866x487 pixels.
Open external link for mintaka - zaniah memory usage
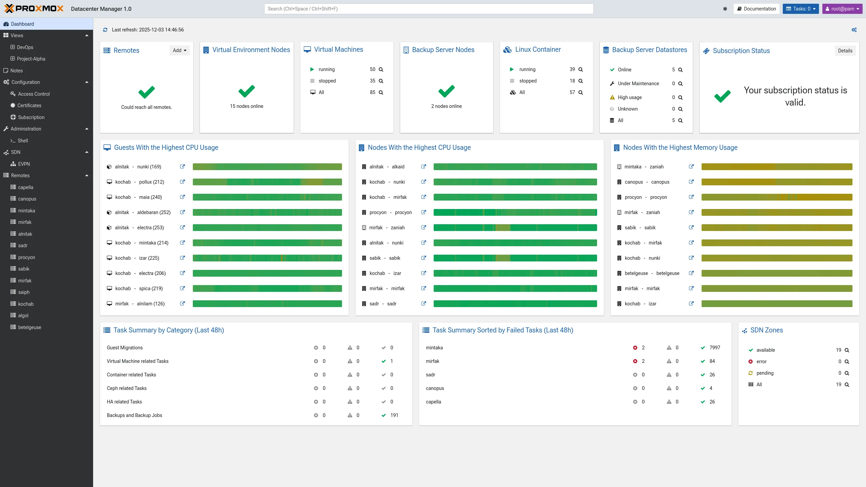click(x=691, y=167)
